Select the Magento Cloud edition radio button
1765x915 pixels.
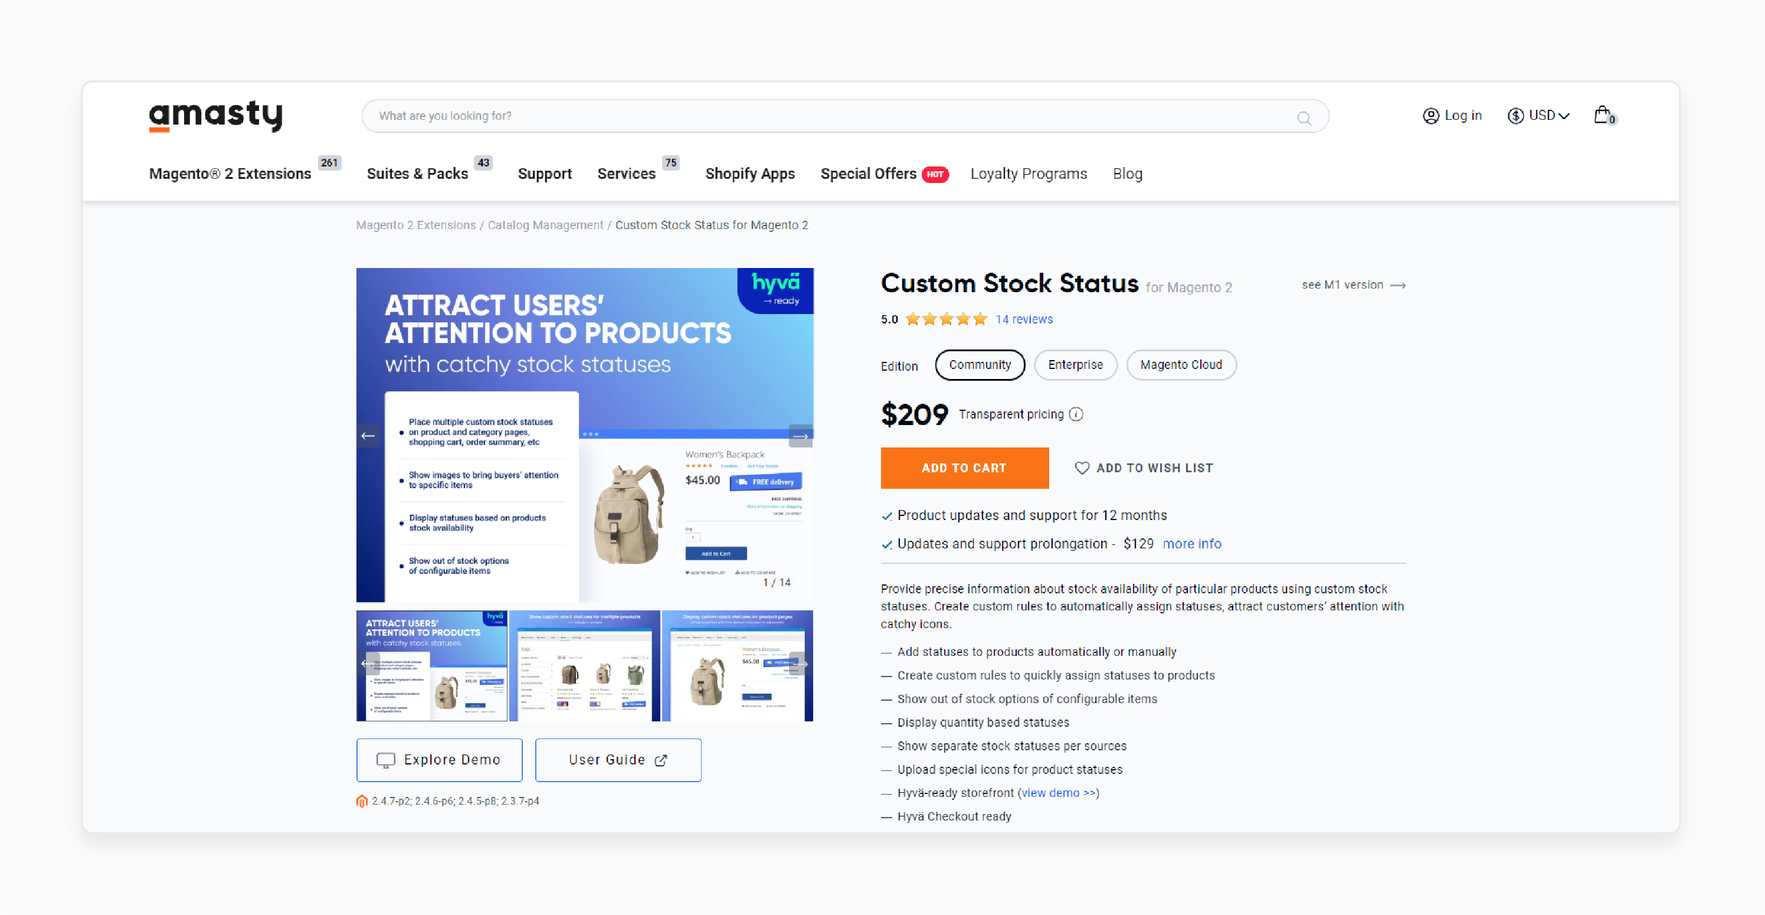click(x=1181, y=364)
